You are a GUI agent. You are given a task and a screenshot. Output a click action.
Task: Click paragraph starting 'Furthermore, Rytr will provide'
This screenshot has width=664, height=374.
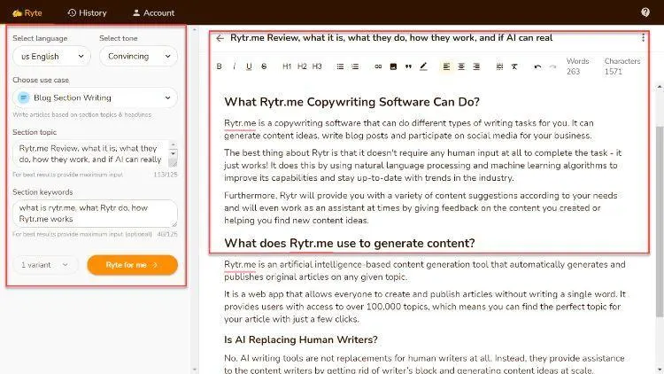(x=421, y=207)
